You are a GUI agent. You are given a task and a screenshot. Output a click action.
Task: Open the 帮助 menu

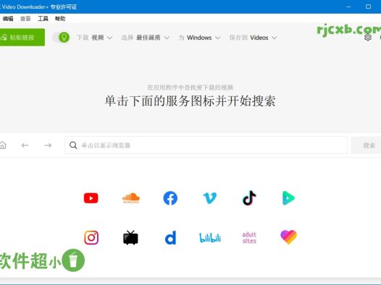[60, 18]
